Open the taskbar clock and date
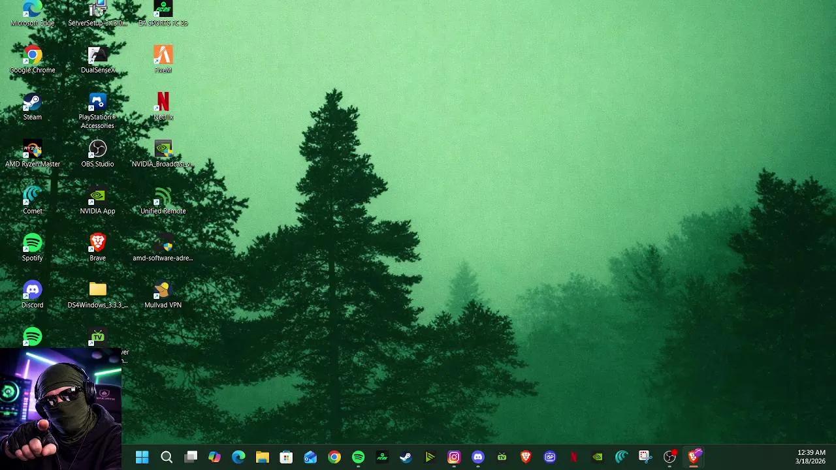Image resolution: width=836 pixels, height=470 pixels. [x=811, y=457]
